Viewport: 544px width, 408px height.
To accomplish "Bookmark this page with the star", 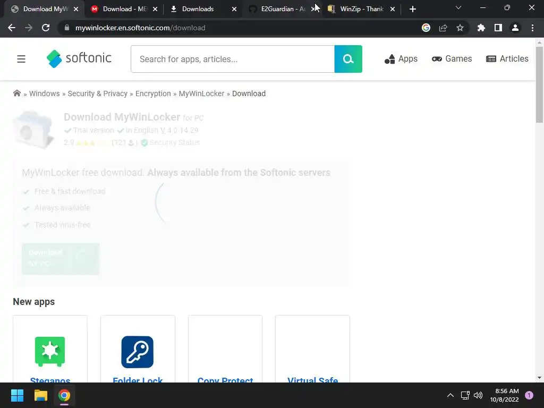I will point(460,28).
